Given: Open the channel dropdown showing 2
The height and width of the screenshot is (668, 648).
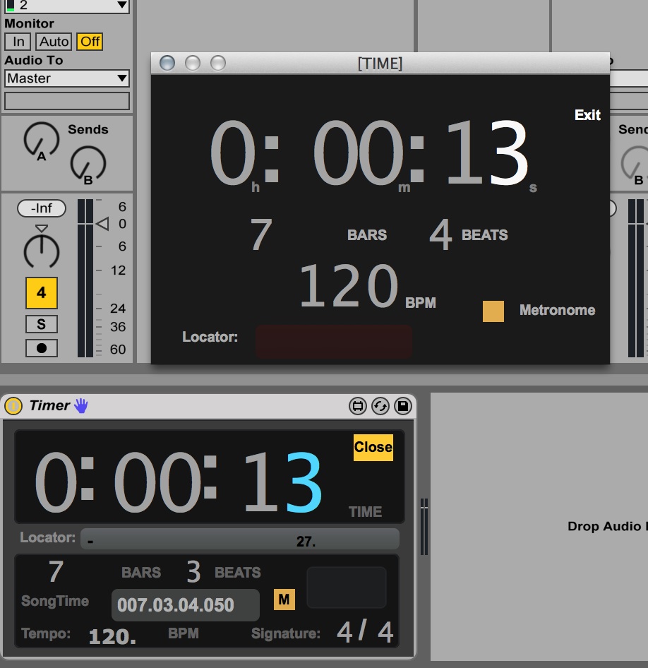Looking at the screenshot, I should 67,6.
